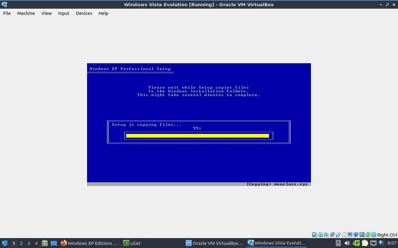This screenshot has height=248, width=398.
Task: Click the USB devices status icon
Action: coord(338,235)
